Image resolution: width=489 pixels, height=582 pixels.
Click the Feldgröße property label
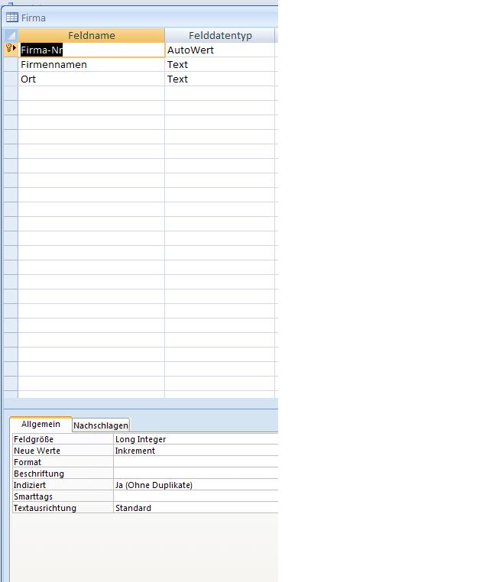[x=34, y=439]
